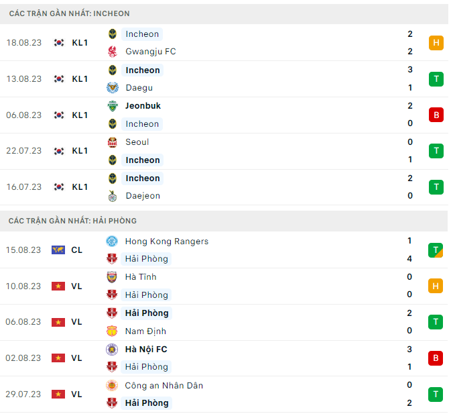Click the Seoul club crest
This screenshot has width=451, height=420.
[112, 142]
